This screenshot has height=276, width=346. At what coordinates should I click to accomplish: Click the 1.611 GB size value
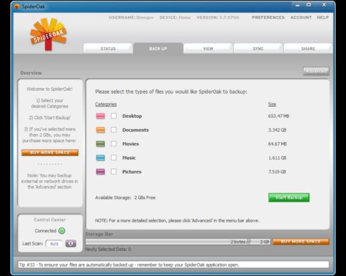[x=277, y=157]
